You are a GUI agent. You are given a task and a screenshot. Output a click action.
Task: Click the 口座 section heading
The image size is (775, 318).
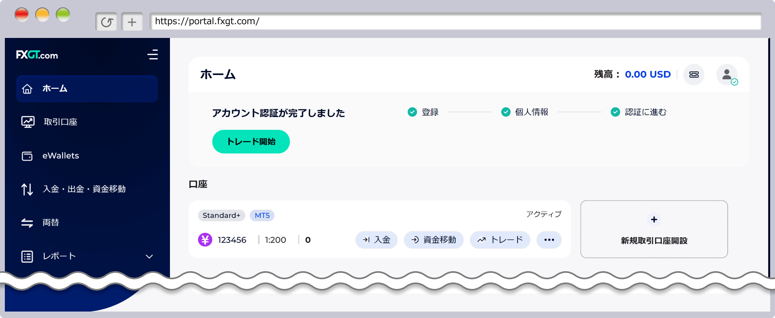pos(198,184)
